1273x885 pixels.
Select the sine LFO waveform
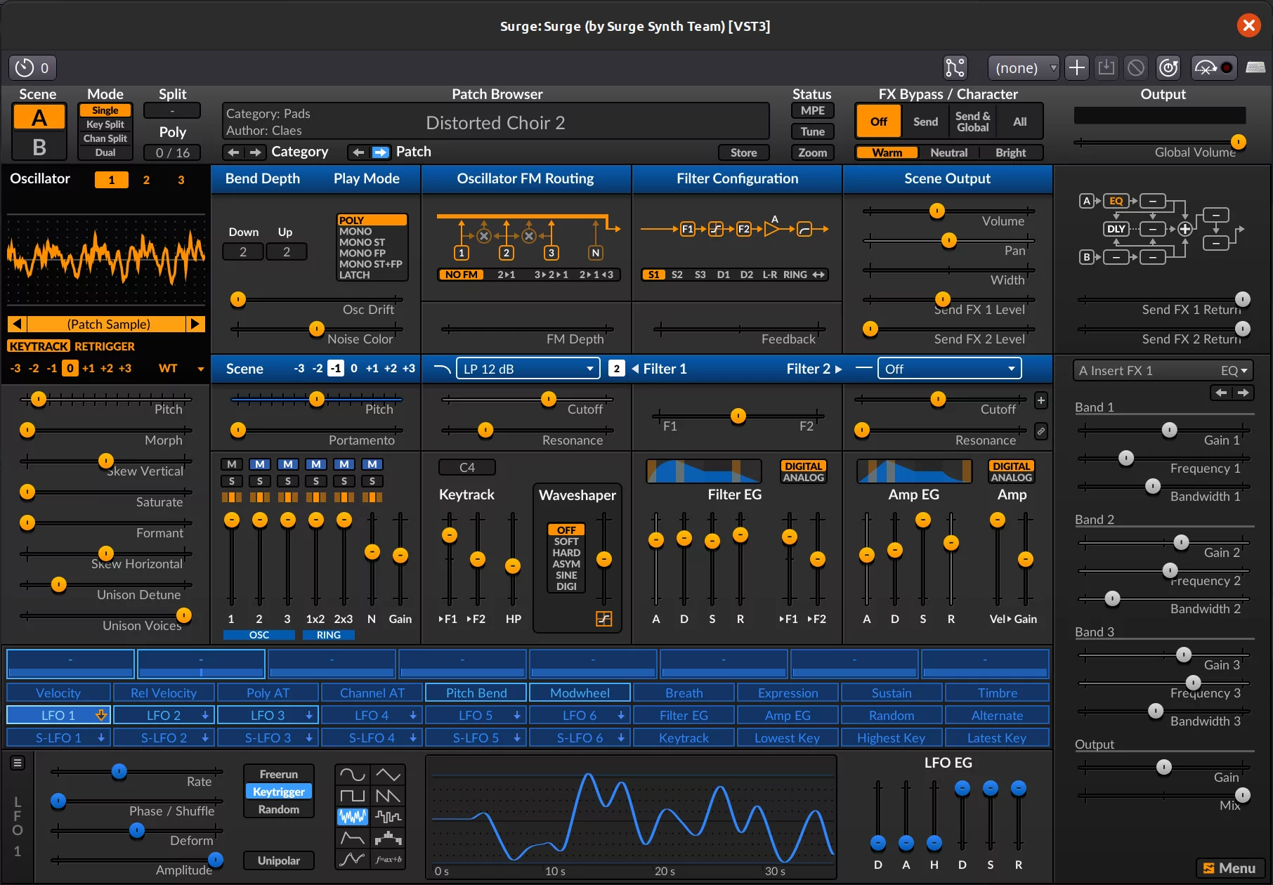353,775
